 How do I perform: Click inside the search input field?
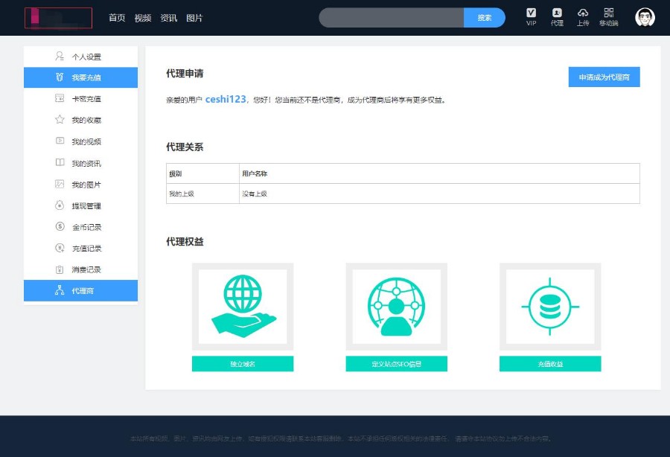point(395,17)
